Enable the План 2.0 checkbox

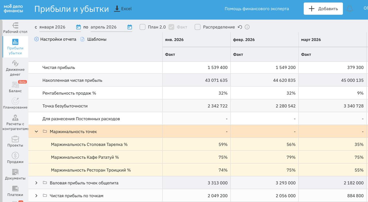point(142,27)
